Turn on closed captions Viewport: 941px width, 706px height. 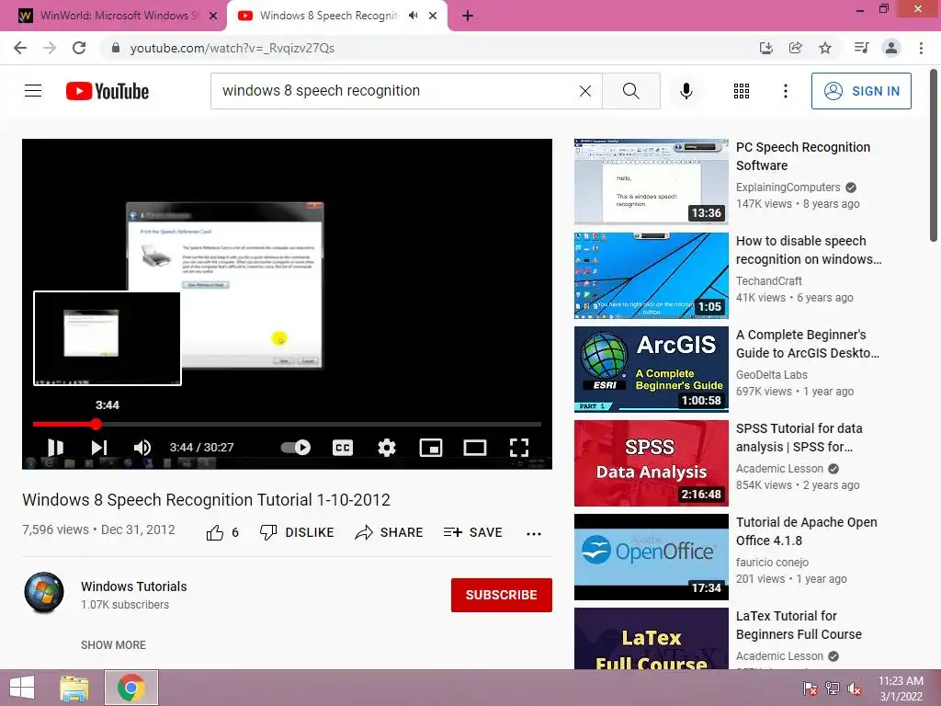click(x=343, y=448)
